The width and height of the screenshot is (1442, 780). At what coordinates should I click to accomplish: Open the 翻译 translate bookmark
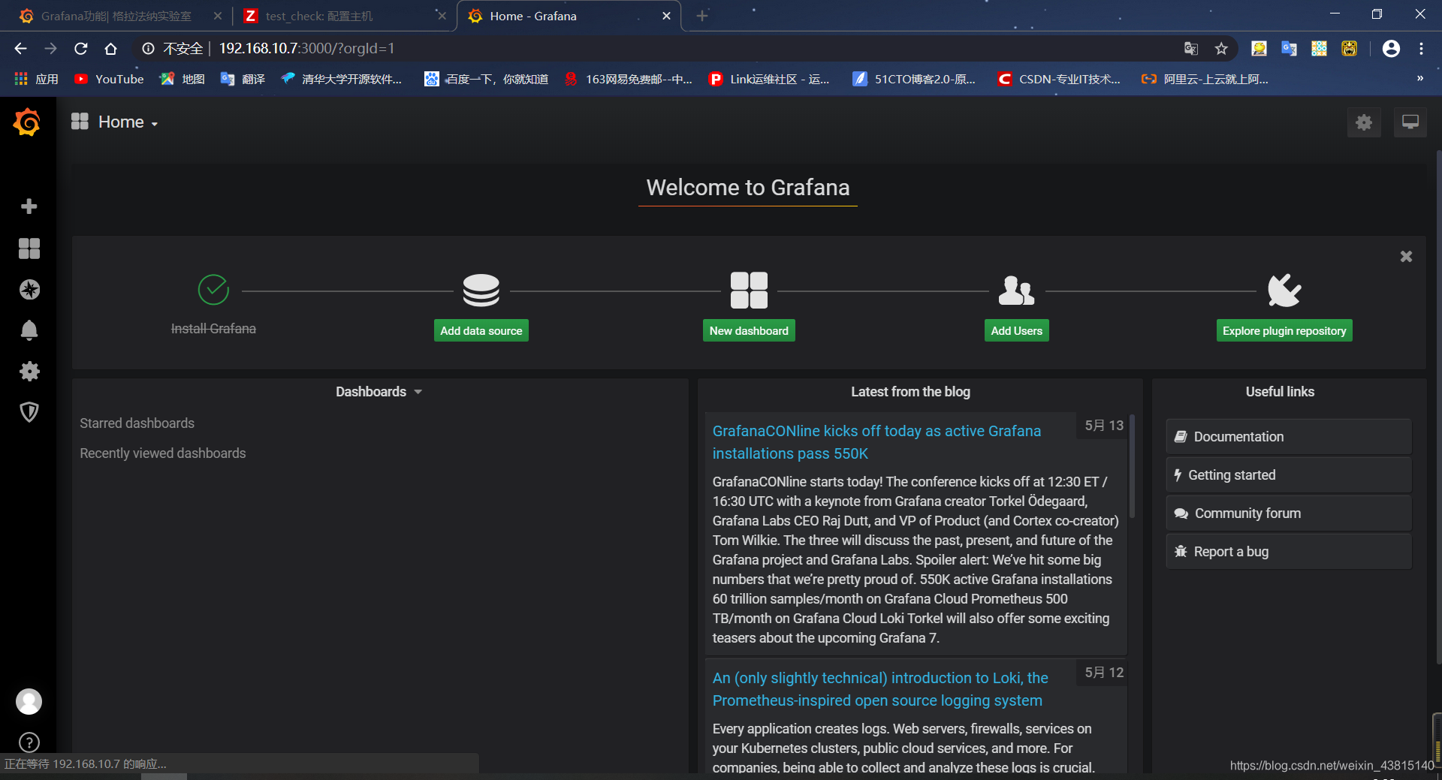[x=243, y=79]
